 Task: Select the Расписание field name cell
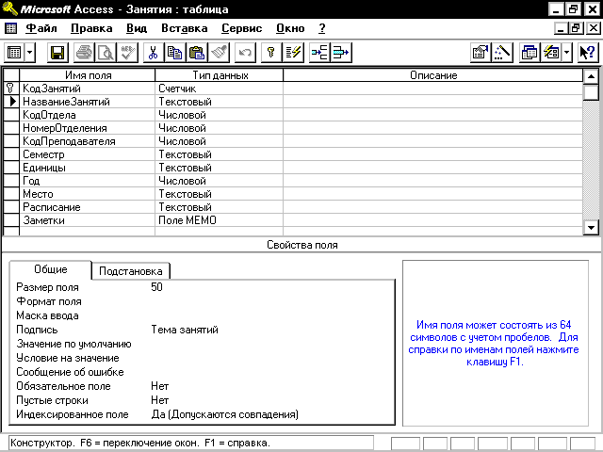87,207
